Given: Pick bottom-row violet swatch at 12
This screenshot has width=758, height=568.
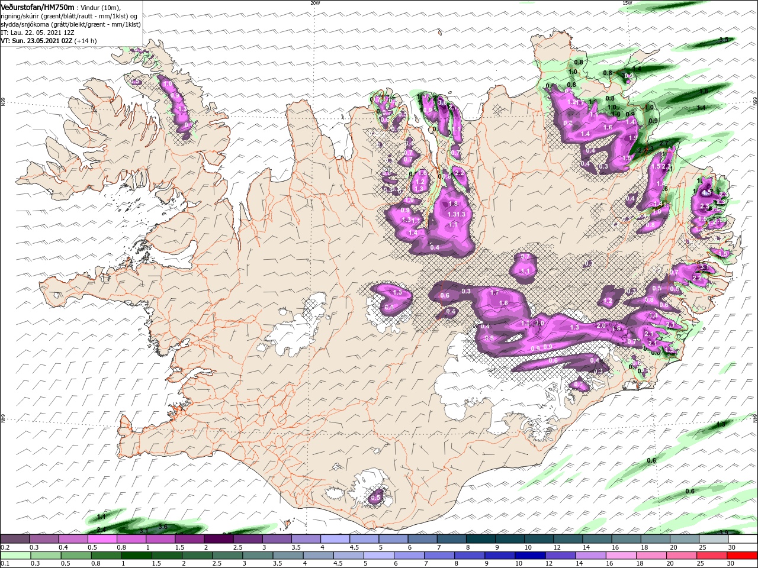Looking at the screenshot, I should tap(560, 556).
